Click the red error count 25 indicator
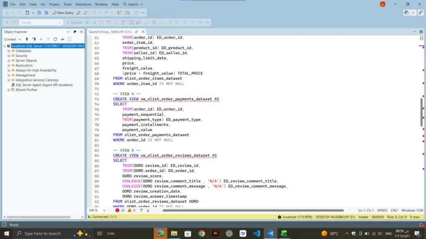Viewport: 426px width, 239px height. [x=120, y=210]
